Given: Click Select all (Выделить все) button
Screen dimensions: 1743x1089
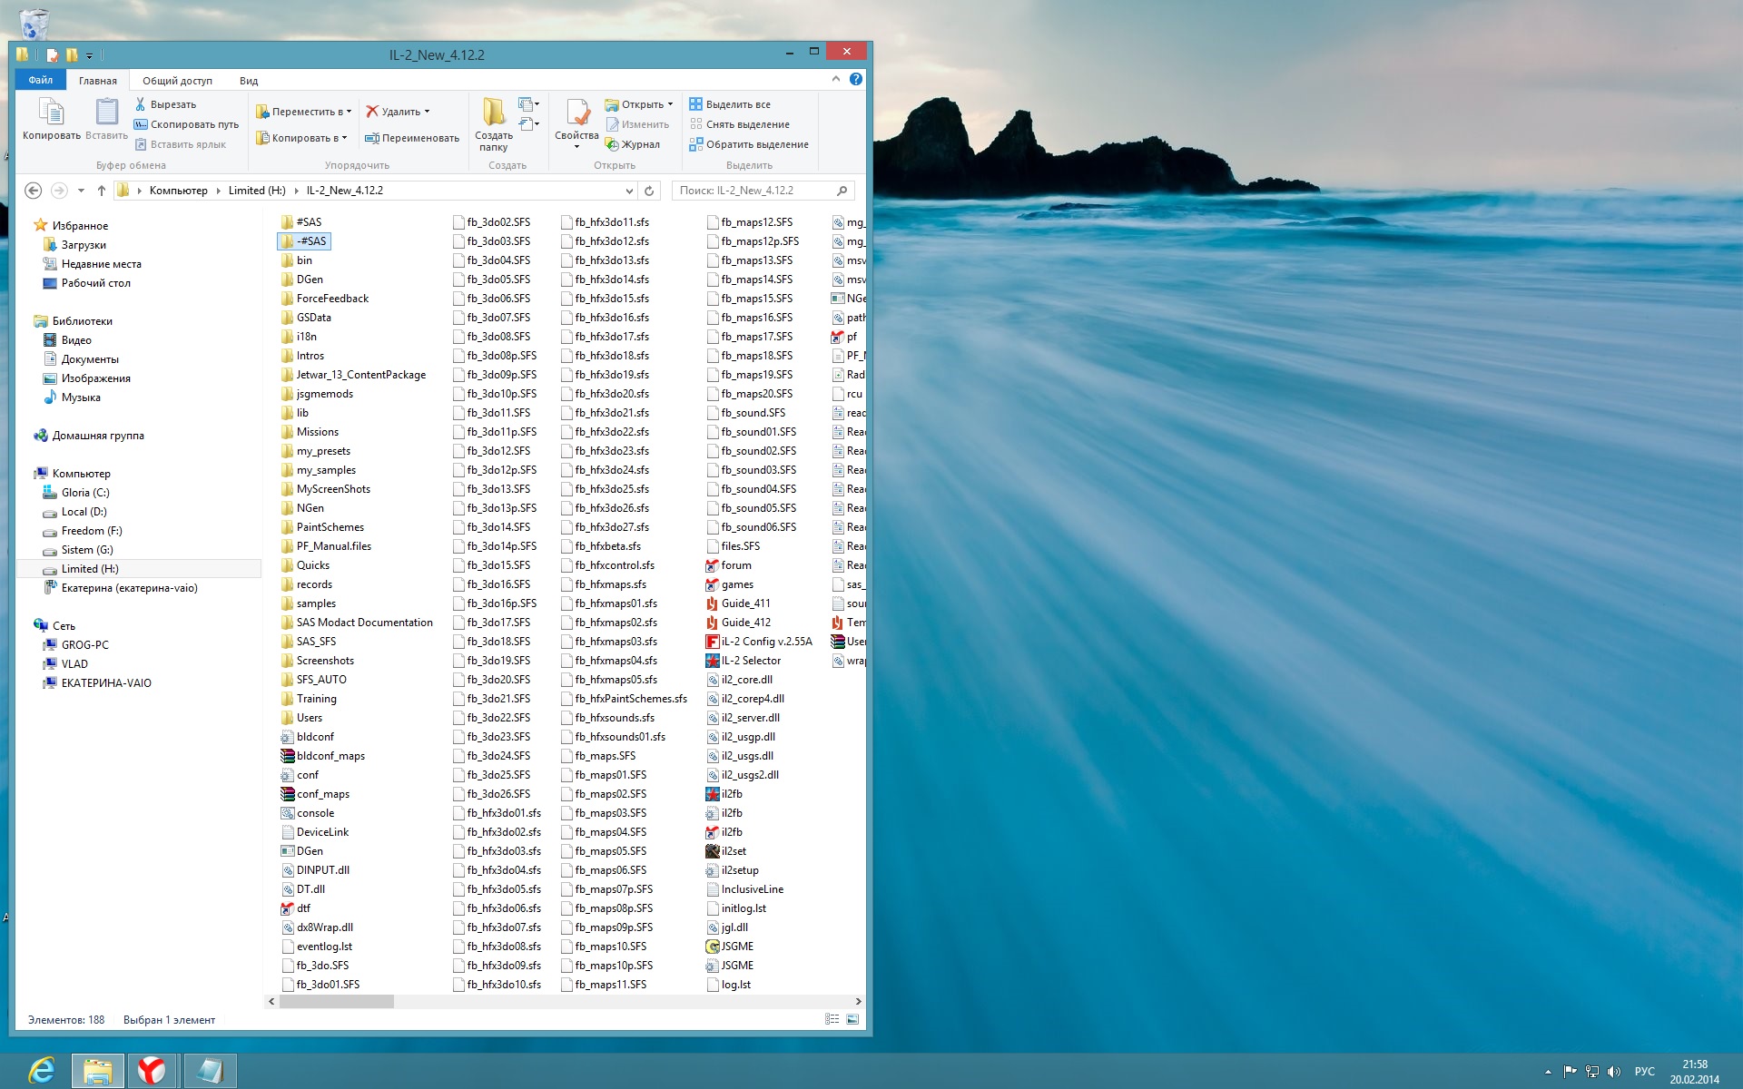Looking at the screenshot, I should point(730,104).
